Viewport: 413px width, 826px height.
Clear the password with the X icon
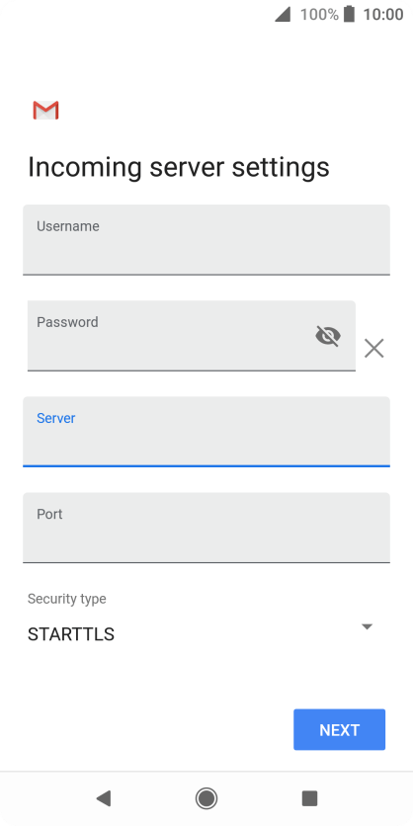tap(374, 348)
